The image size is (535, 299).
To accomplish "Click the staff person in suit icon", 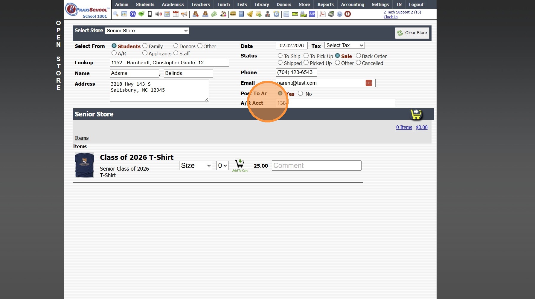I will coord(268,14).
